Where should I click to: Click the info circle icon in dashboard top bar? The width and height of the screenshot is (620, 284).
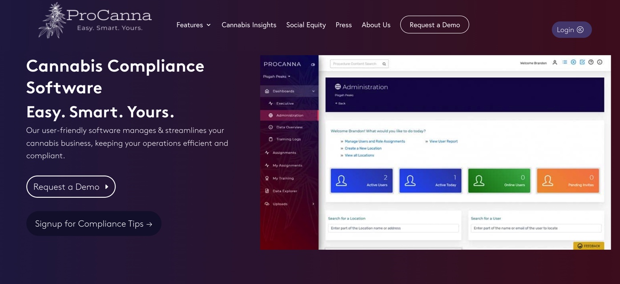[x=600, y=62]
